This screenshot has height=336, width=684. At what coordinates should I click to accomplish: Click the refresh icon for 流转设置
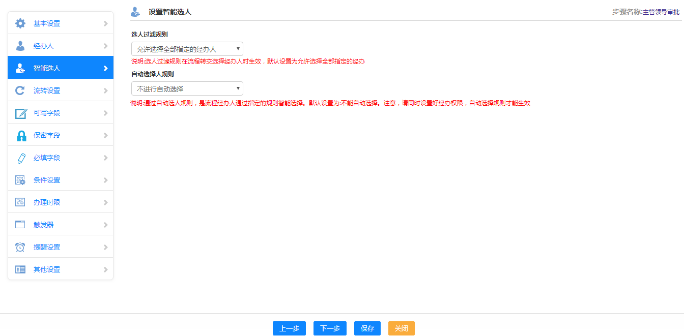coord(20,90)
